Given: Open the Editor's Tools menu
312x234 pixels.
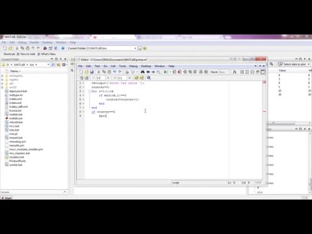Looking at the screenshot, I should point(122,66).
